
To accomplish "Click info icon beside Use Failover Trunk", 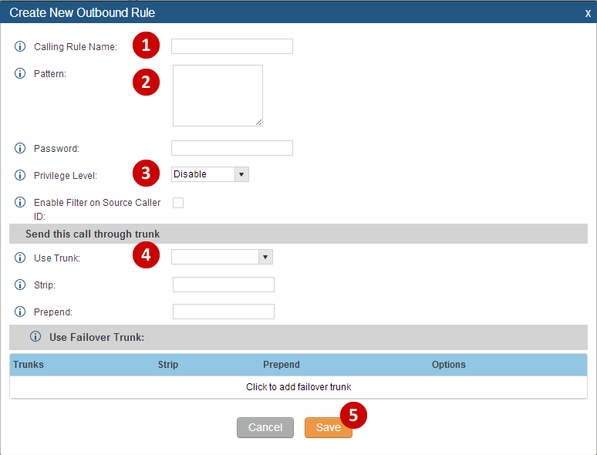I will pos(35,337).
